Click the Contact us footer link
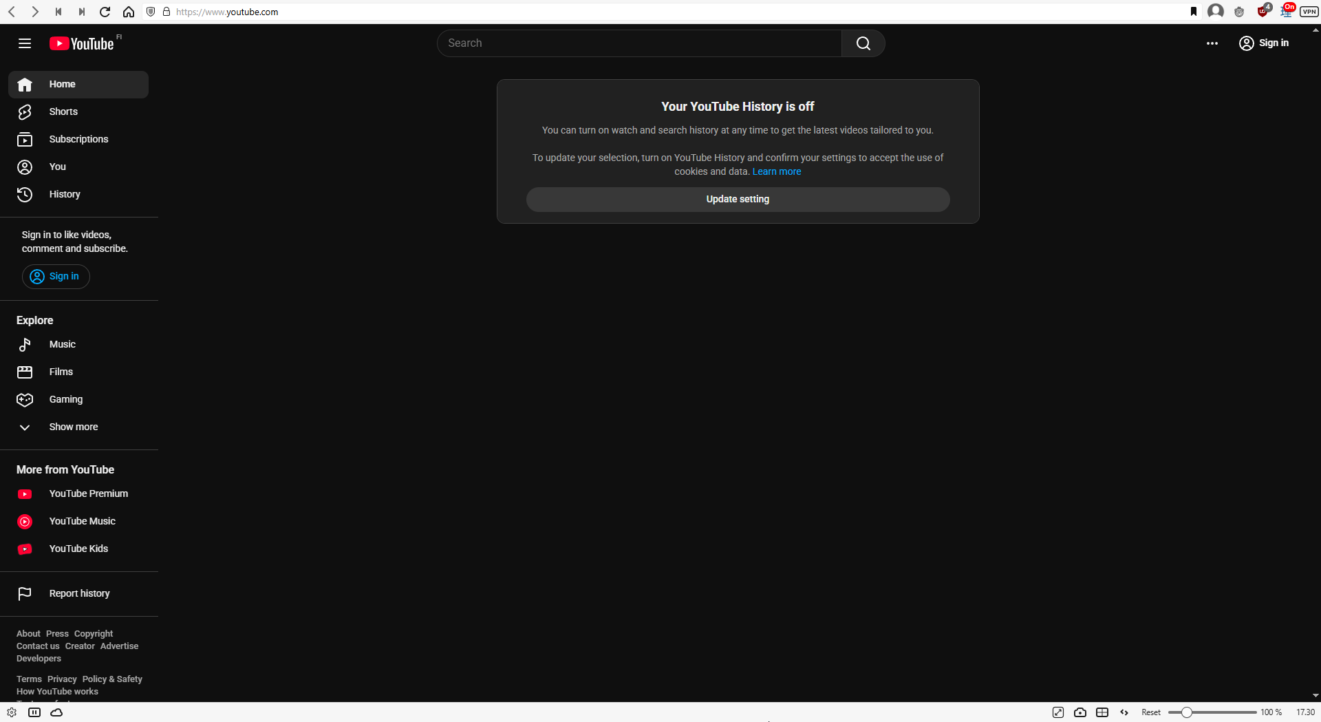1321x722 pixels. click(38, 646)
